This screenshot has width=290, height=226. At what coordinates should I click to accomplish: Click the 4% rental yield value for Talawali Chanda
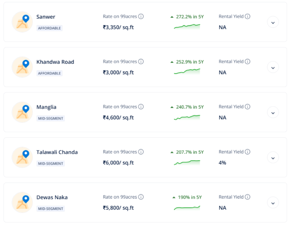[x=222, y=162]
